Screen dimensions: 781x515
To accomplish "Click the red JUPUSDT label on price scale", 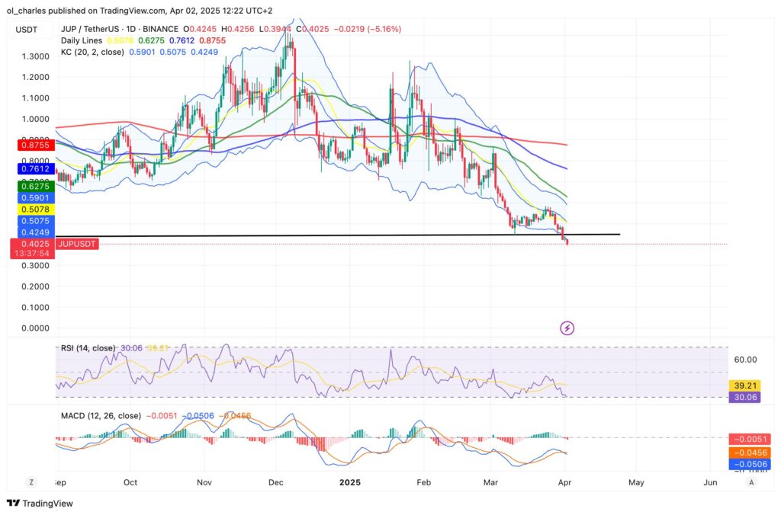I will (78, 245).
